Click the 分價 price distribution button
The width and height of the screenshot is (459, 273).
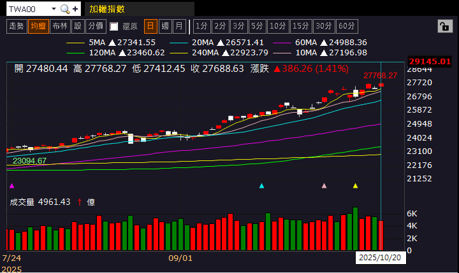(95, 26)
